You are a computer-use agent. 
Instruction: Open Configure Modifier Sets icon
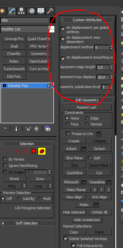tap(48, 129)
